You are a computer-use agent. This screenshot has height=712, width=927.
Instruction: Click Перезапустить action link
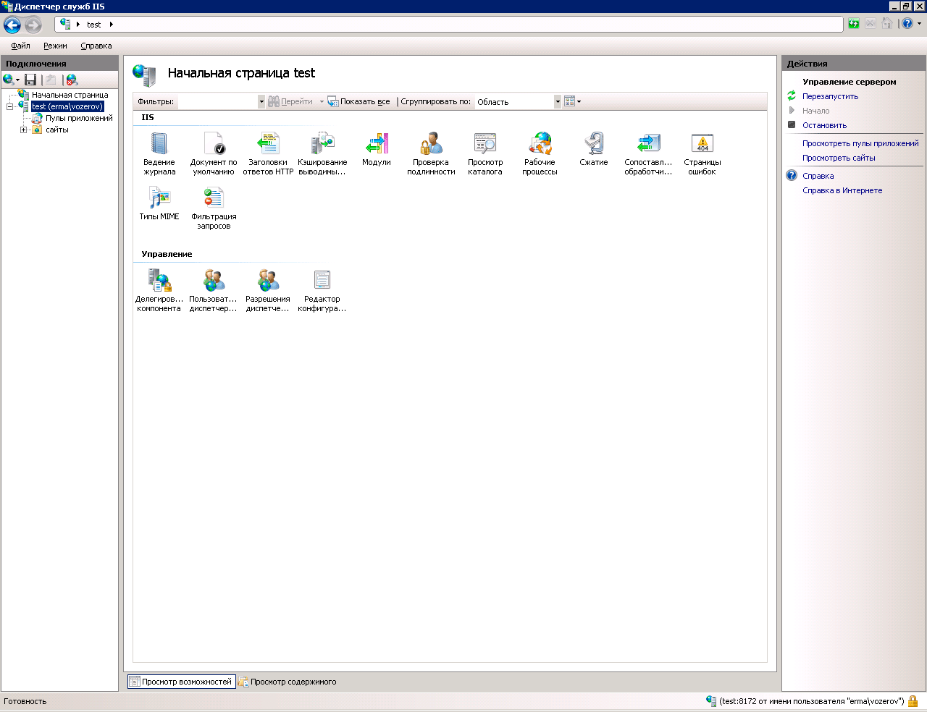830,96
